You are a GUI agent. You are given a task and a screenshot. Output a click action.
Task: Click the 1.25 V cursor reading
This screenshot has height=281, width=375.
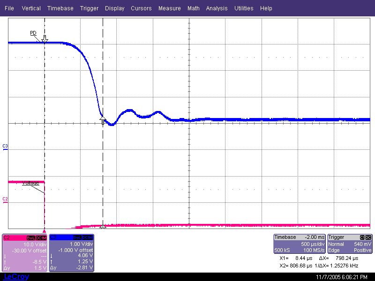(85, 261)
